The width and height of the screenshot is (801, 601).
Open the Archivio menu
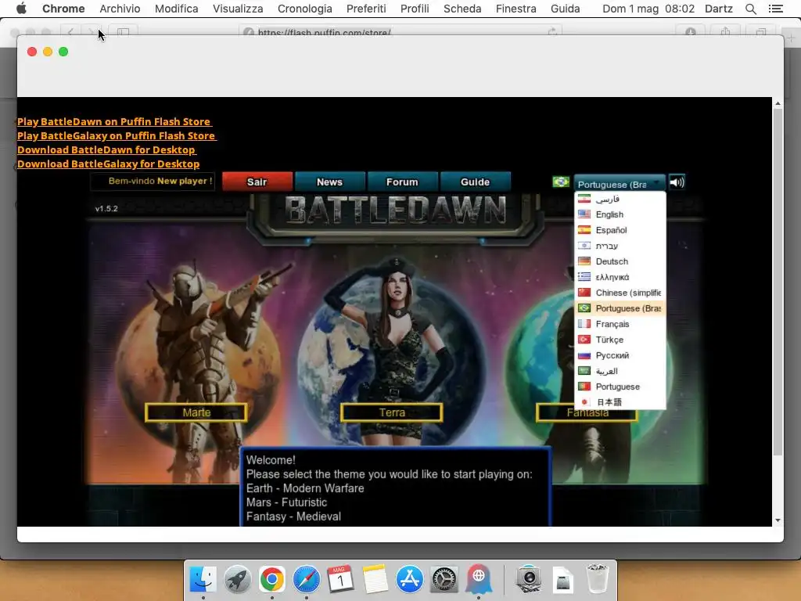120,9
